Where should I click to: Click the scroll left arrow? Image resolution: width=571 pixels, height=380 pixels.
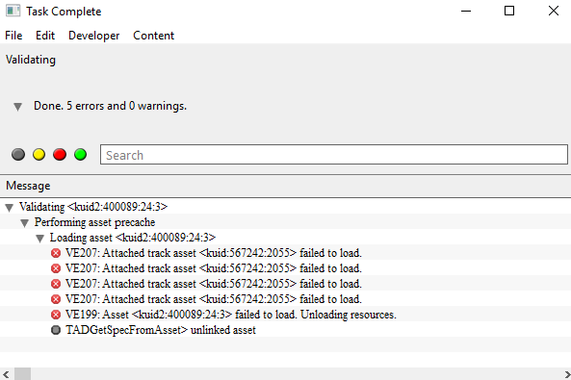(x=6, y=374)
